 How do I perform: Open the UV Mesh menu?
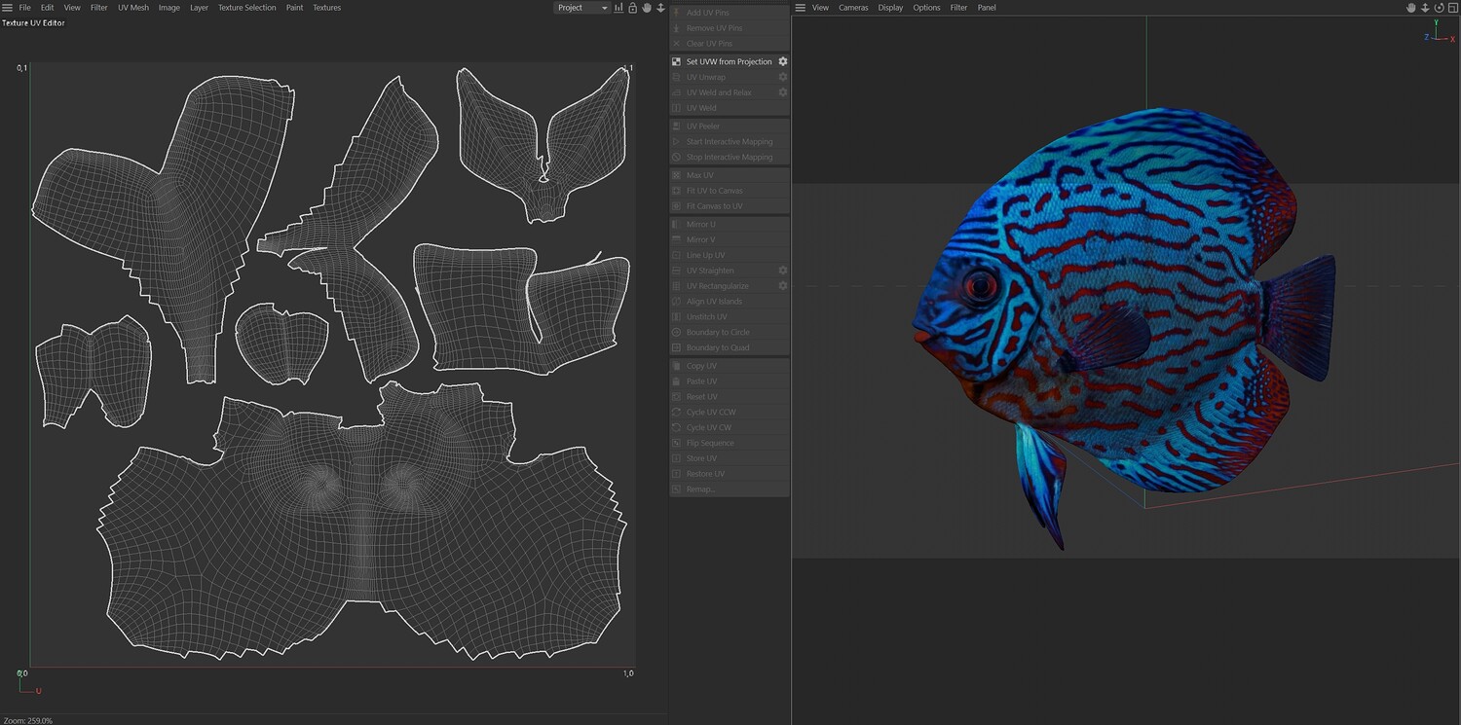(x=133, y=8)
